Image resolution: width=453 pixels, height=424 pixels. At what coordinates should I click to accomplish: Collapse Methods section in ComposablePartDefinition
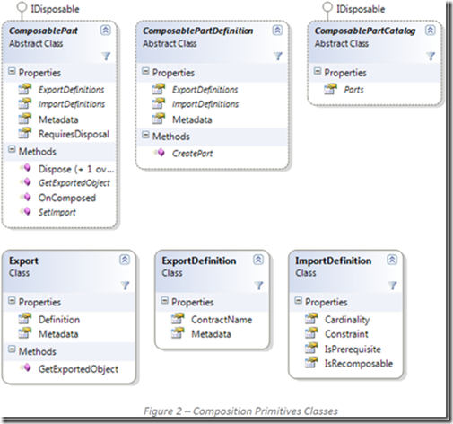click(x=145, y=135)
